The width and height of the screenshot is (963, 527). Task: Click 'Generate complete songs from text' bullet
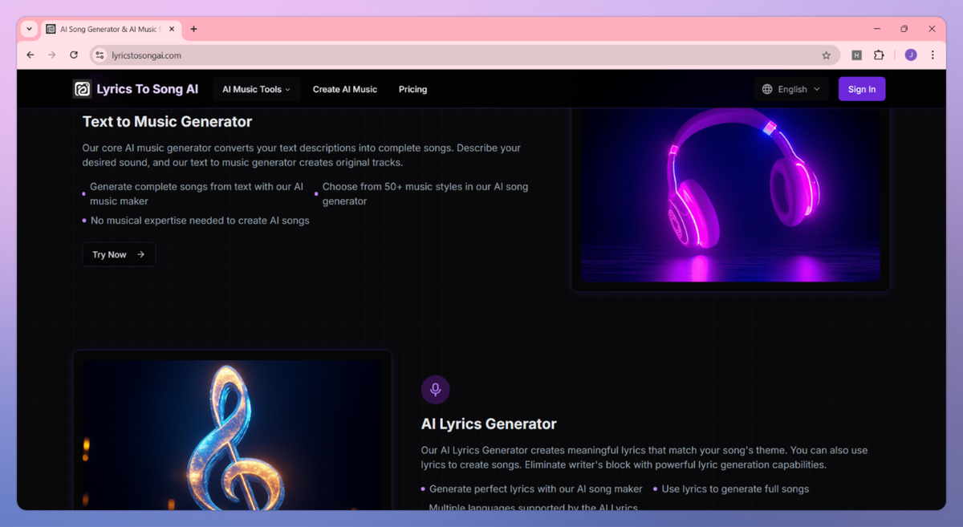[197, 194]
